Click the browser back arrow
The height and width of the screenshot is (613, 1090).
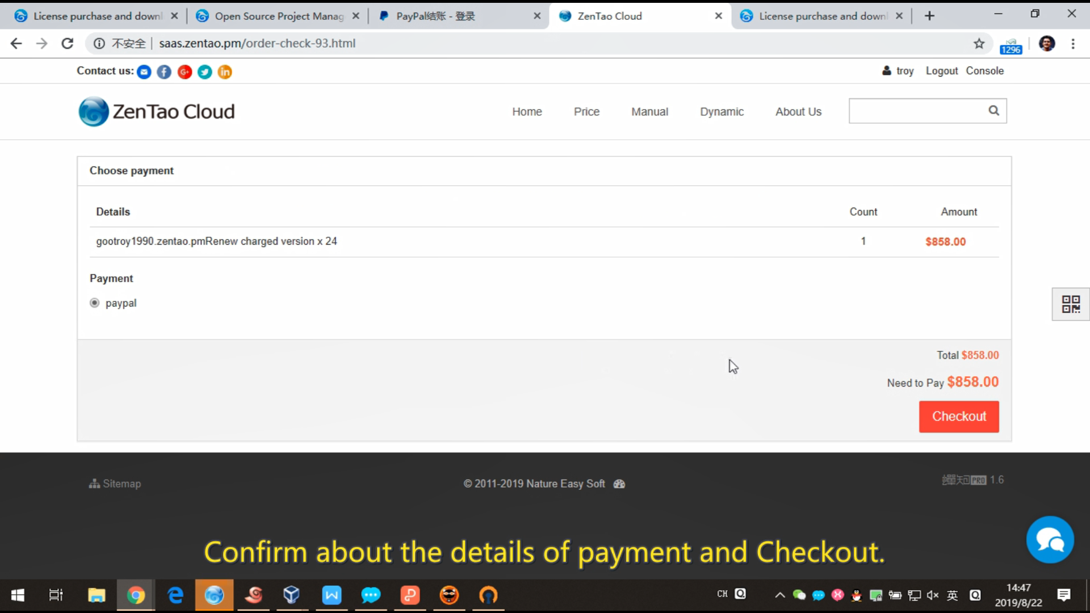16,43
